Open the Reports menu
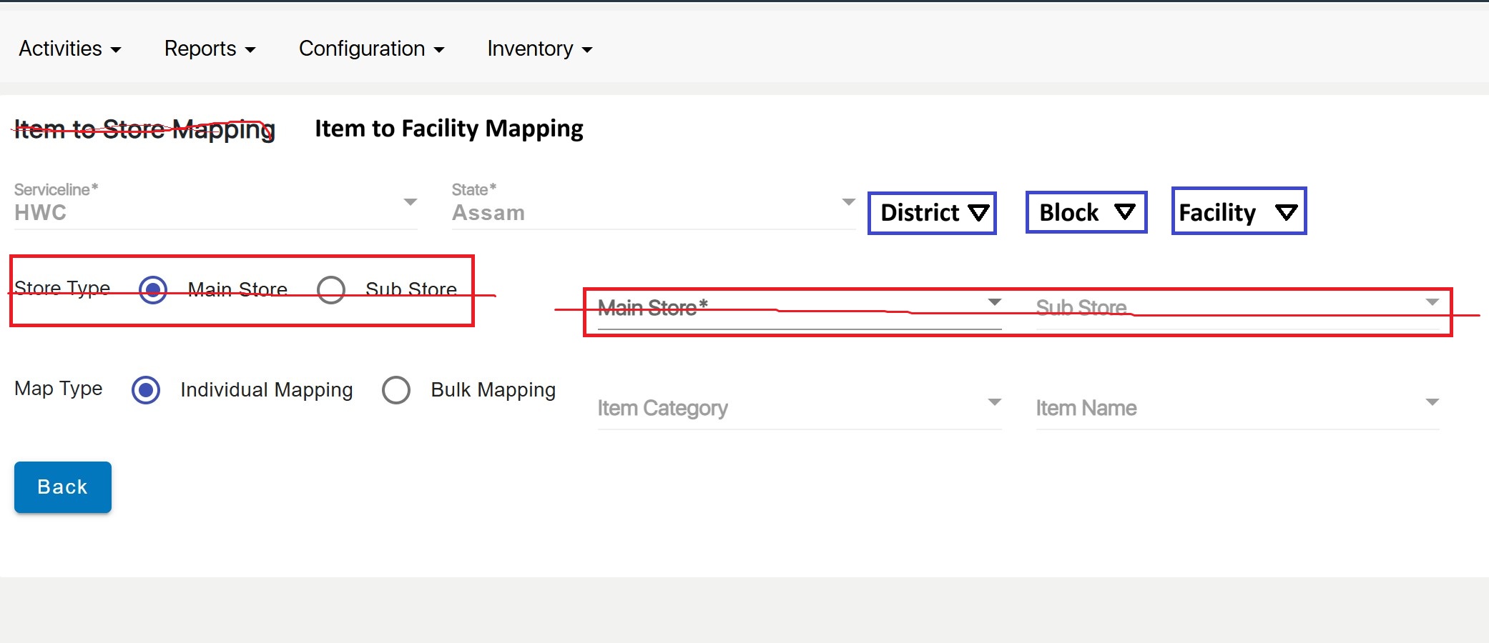 (x=210, y=49)
